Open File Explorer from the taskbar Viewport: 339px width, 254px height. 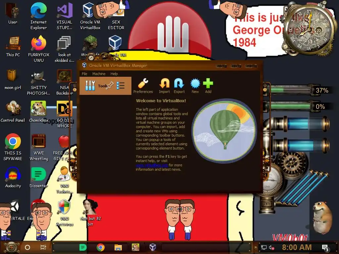pos(118,247)
